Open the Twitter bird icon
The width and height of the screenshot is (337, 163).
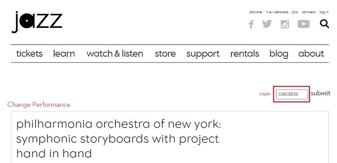tap(267, 24)
